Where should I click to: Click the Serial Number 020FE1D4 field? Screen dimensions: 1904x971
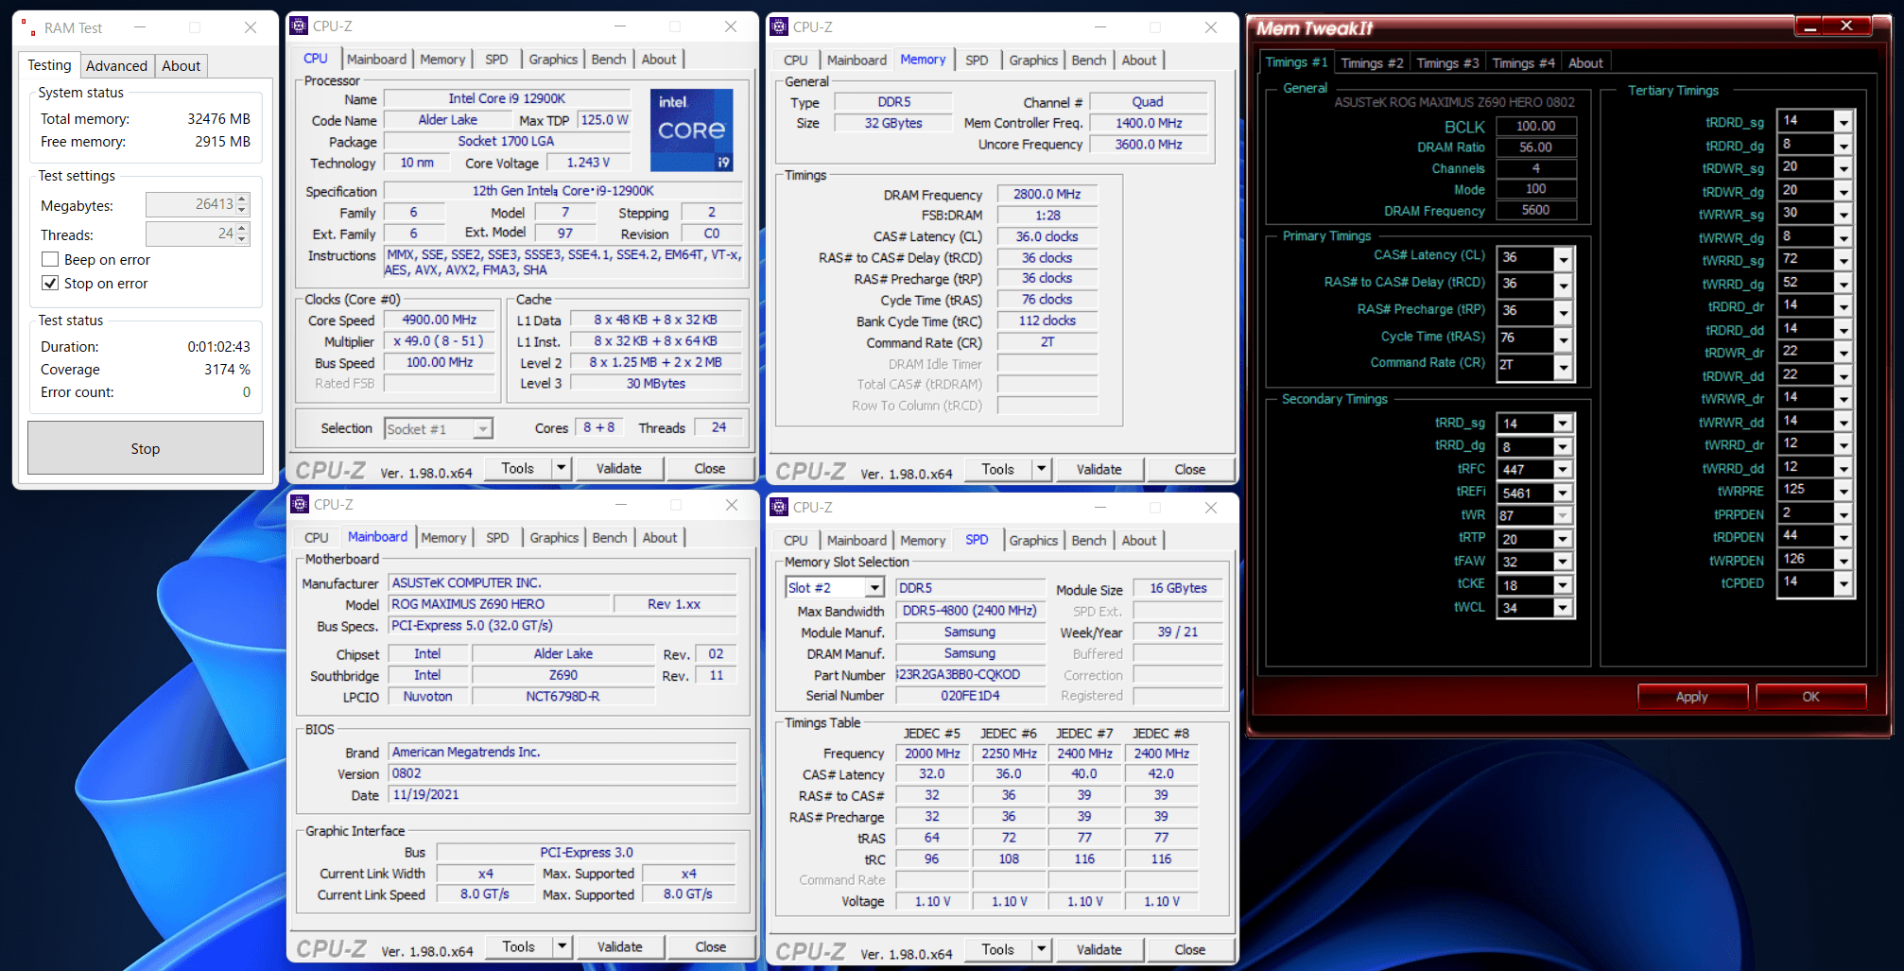click(x=971, y=696)
